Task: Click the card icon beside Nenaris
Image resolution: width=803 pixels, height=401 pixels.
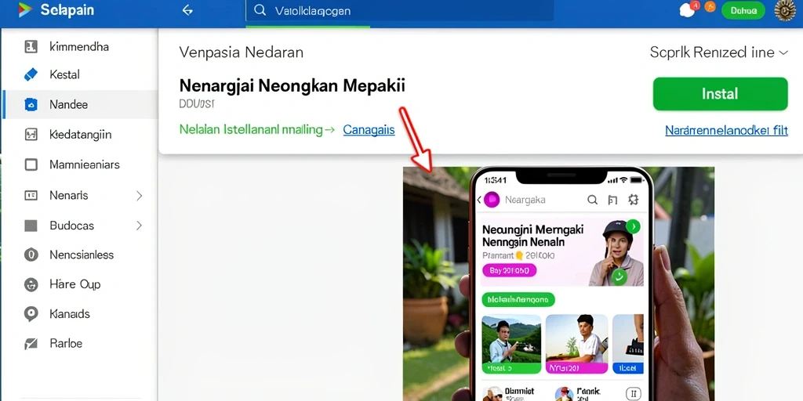Action: 31,195
